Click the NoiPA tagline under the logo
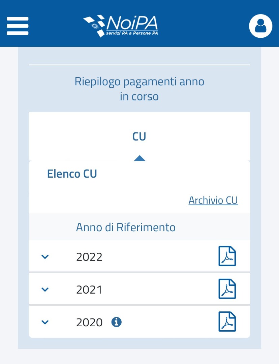The height and width of the screenshot is (364, 279). [x=132, y=33]
